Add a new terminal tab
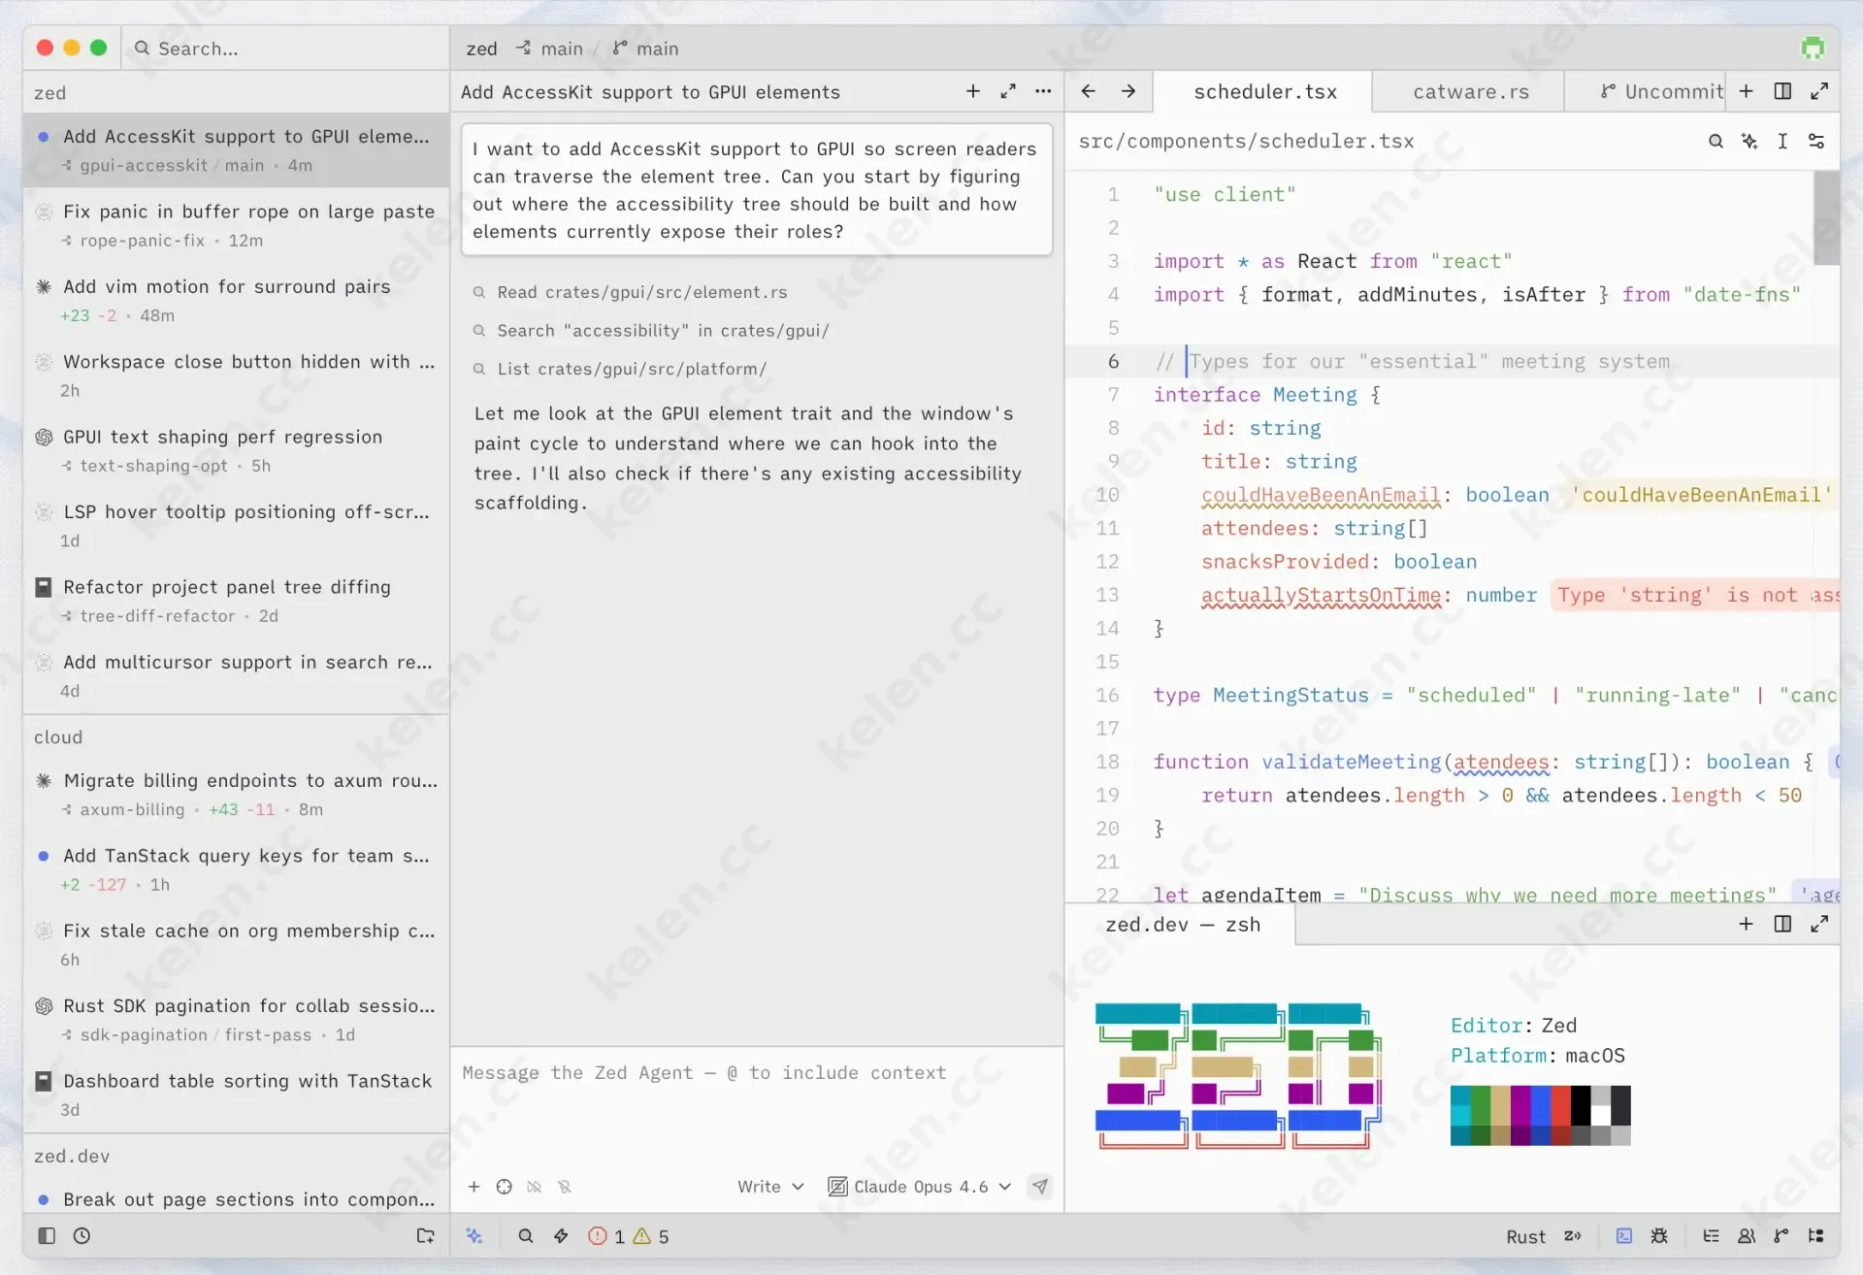 tap(1747, 924)
